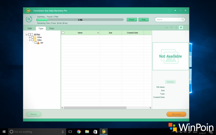
Task: Click the circular rescan magnifier icon
Action: point(29,19)
